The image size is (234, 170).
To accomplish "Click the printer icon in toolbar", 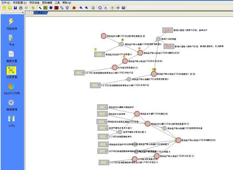I will 21,8.
